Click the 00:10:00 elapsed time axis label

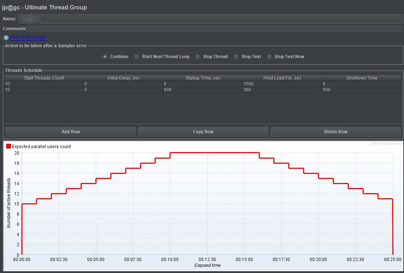pos(170,259)
